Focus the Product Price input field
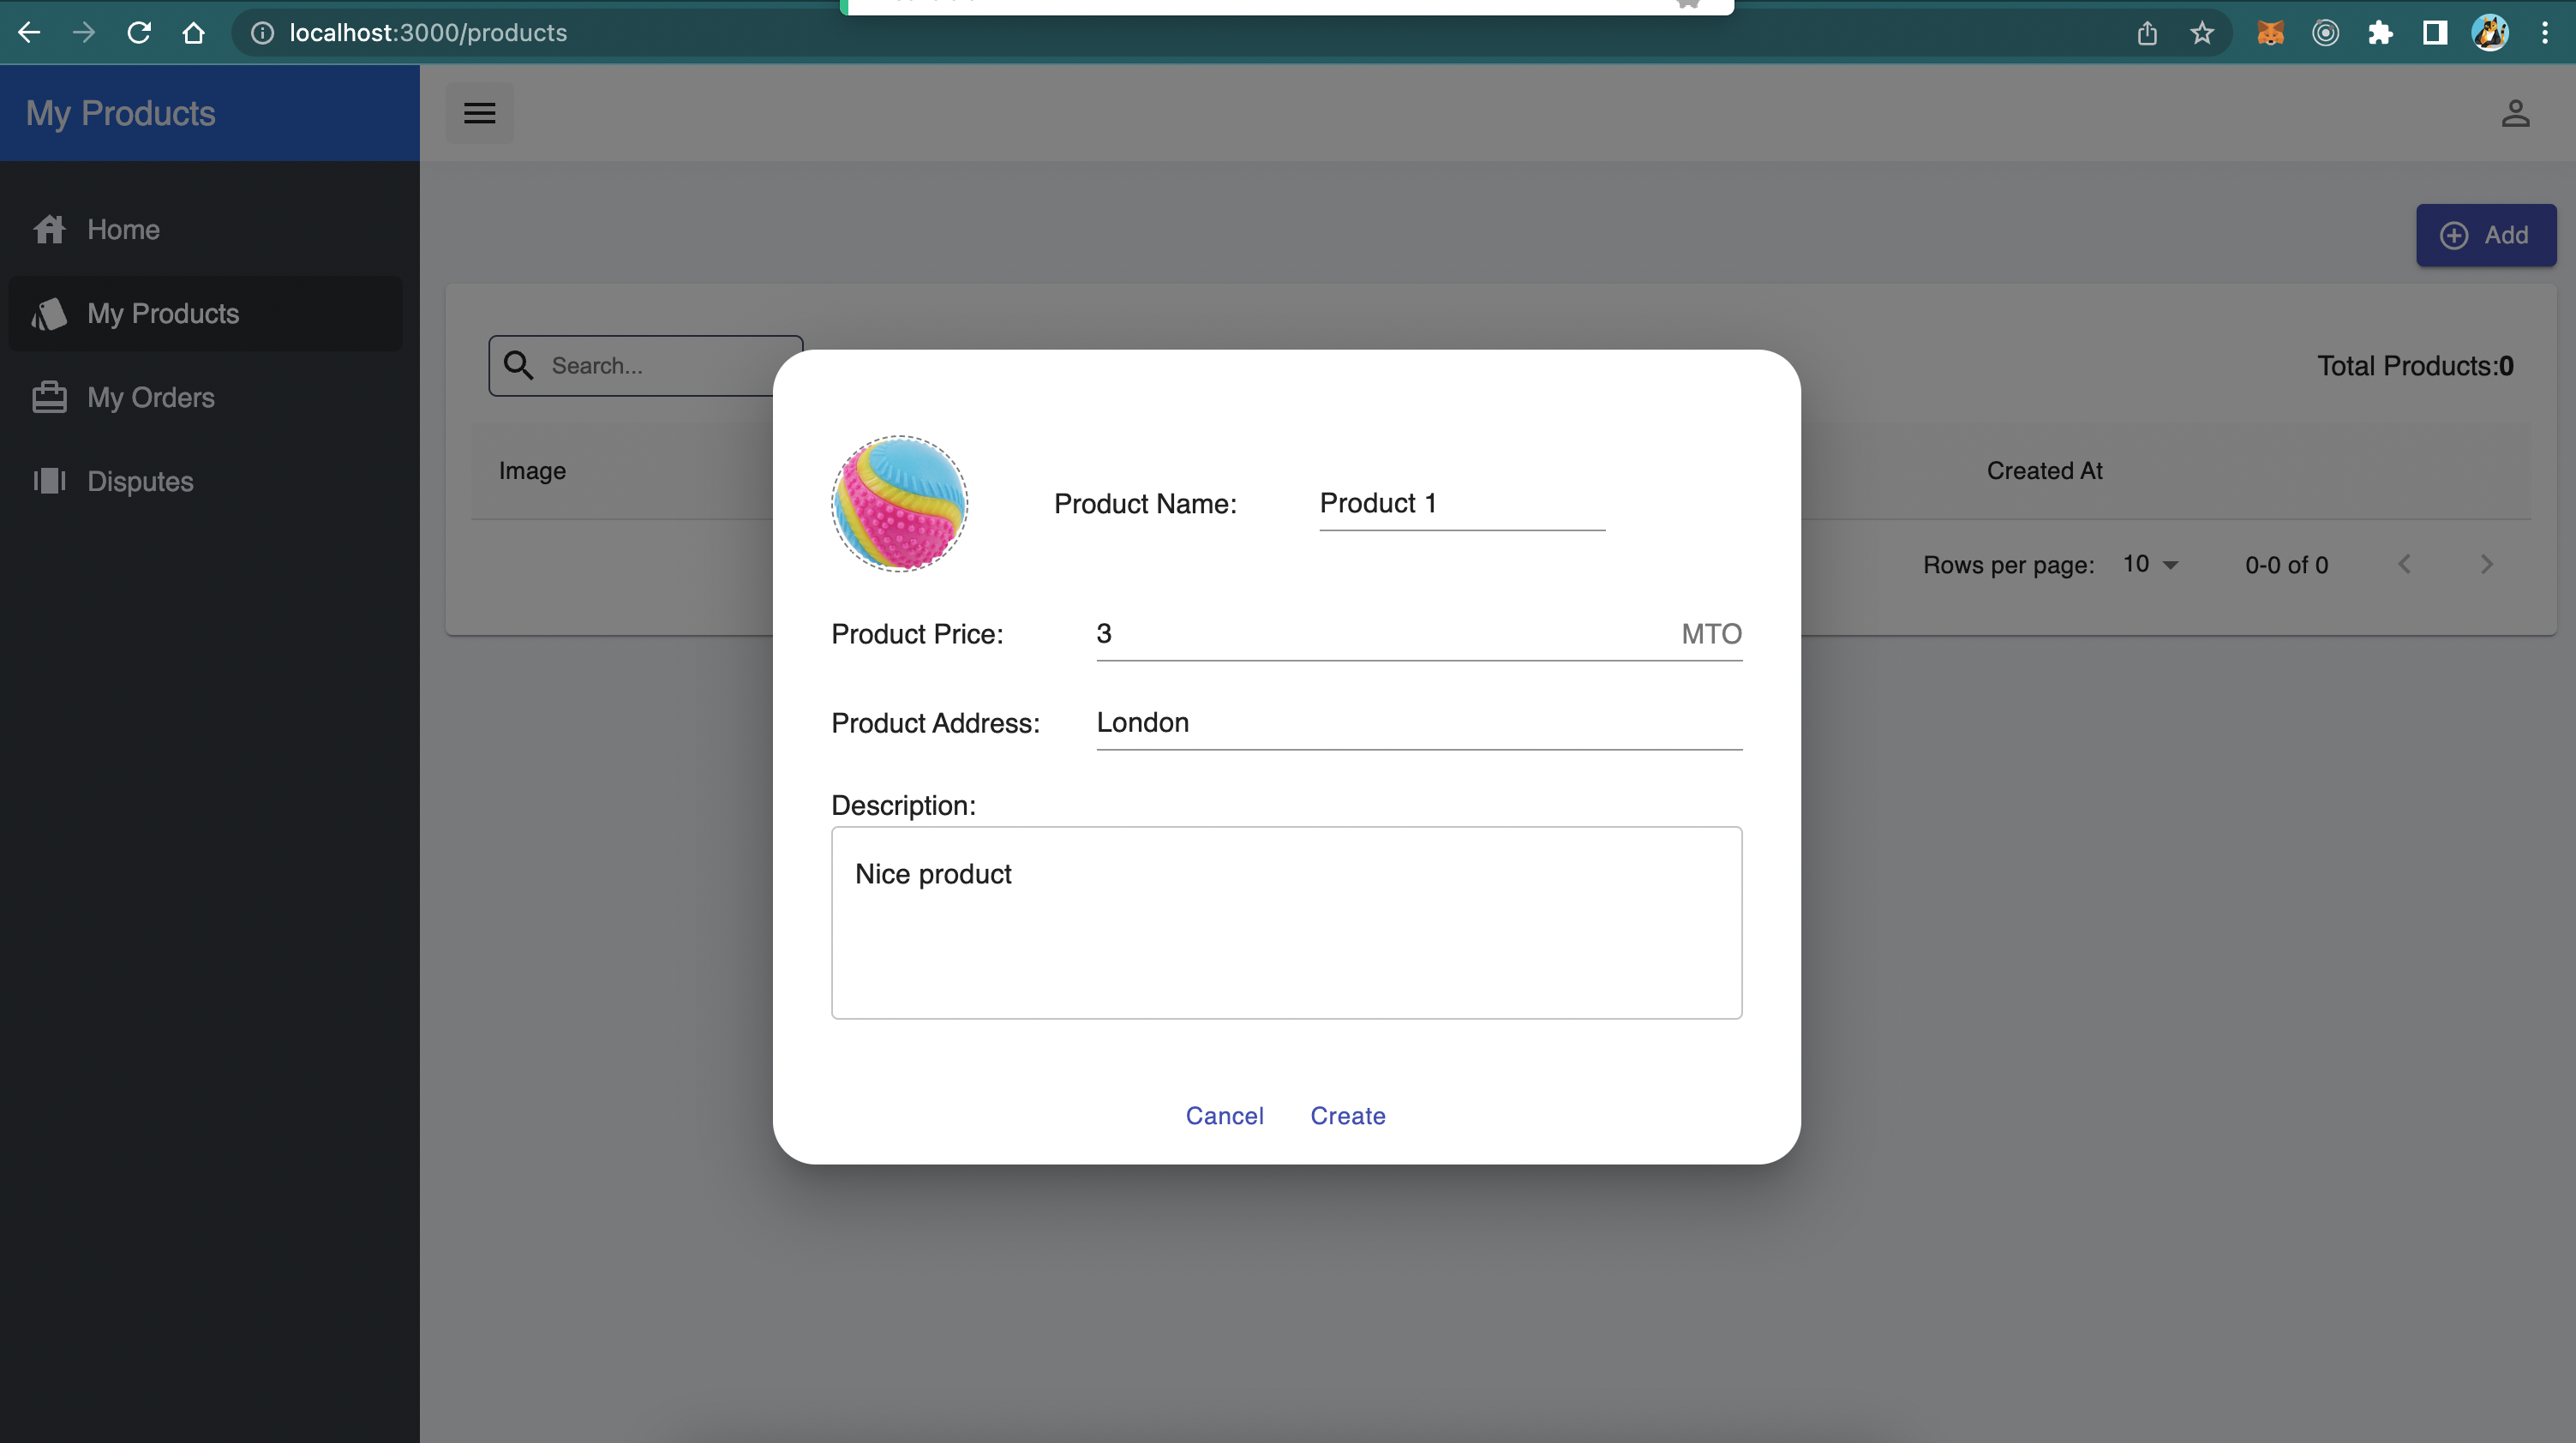The image size is (2576, 1443). click(x=1380, y=634)
